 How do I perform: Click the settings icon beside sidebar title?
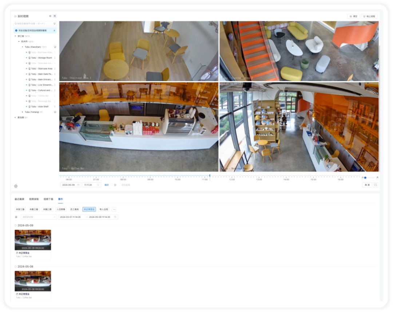click(x=50, y=16)
